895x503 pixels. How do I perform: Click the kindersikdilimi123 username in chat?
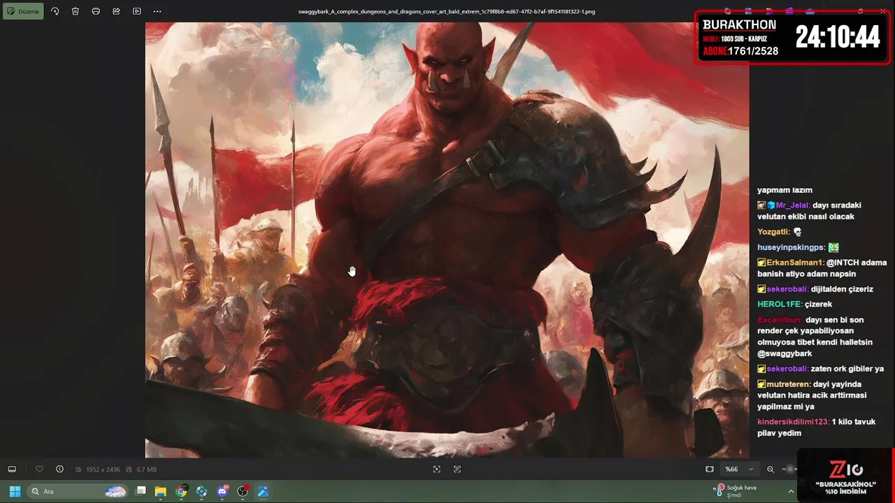(x=793, y=422)
